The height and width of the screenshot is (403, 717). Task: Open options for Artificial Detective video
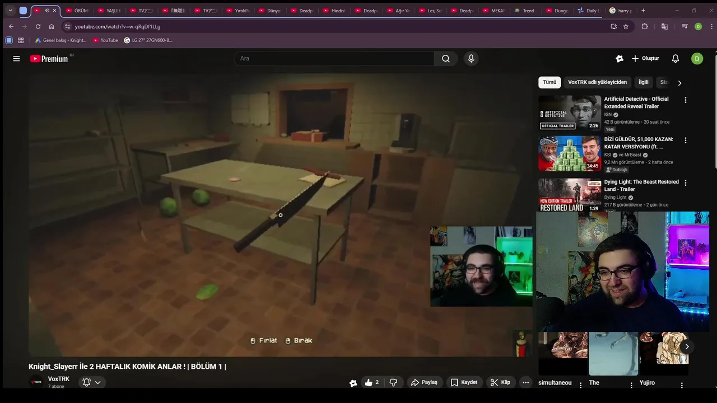pyautogui.click(x=685, y=100)
